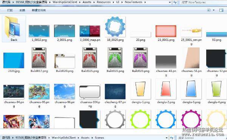Click Assets in the lower window's address bar
The height and width of the screenshot is (140, 227).
click(85, 137)
